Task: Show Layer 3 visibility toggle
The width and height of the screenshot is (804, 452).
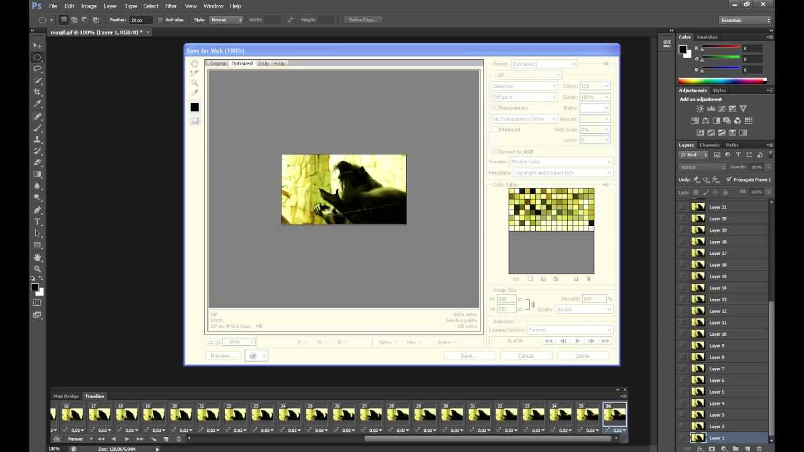Action: (x=683, y=415)
